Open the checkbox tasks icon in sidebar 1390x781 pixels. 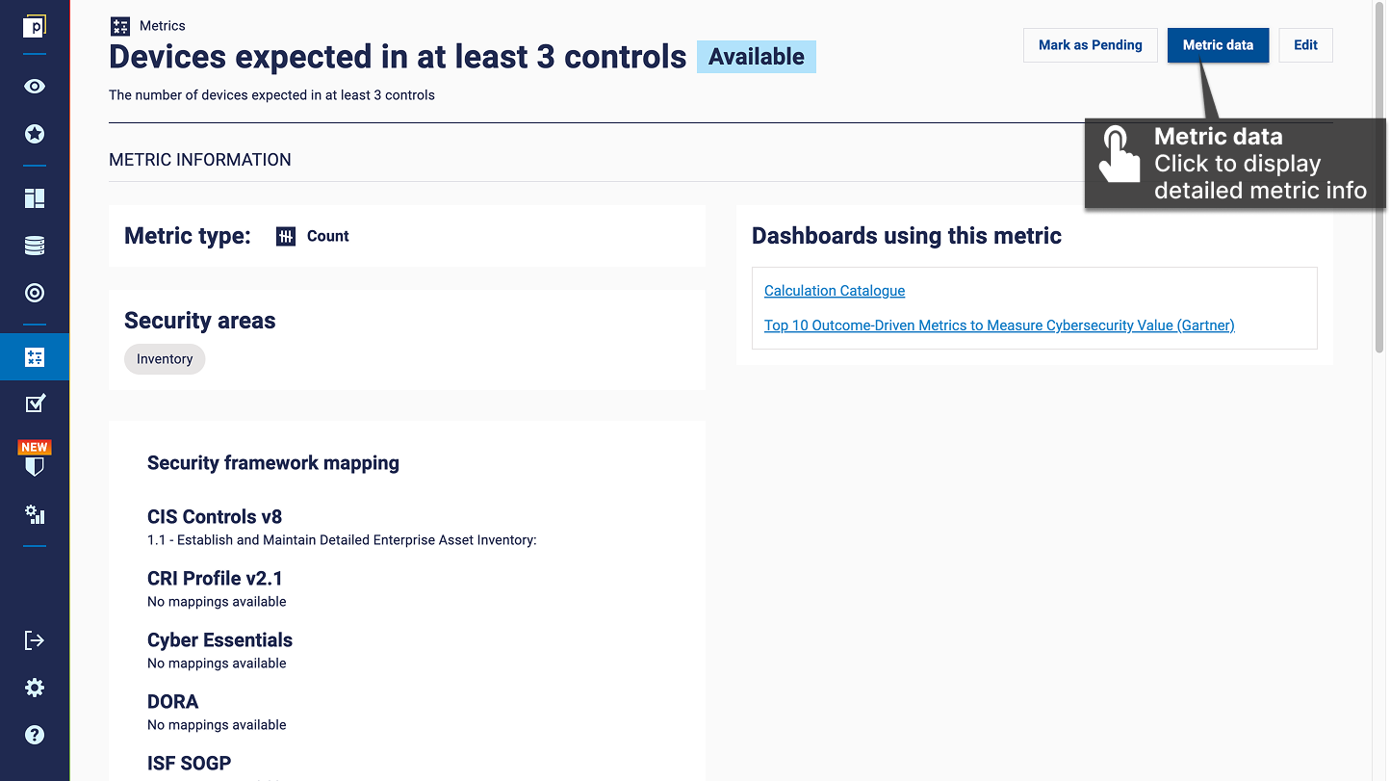click(x=35, y=404)
